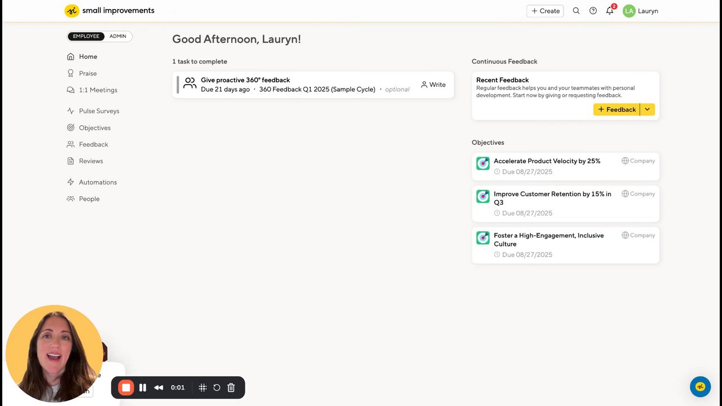Open 1:1 Meetings from sidebar
Image resolution: width=722 pixels, height=406 pixels.
click(98, 90)
